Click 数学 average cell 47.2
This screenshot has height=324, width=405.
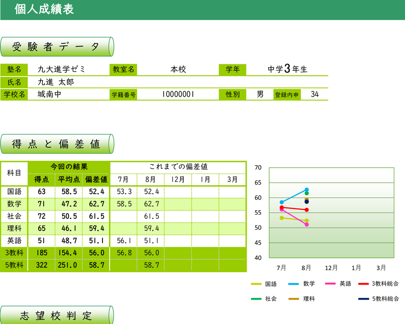(x=69, y=204)
